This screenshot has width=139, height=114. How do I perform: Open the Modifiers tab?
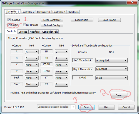34,32
